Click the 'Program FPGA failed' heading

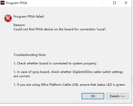coord(29,17)
